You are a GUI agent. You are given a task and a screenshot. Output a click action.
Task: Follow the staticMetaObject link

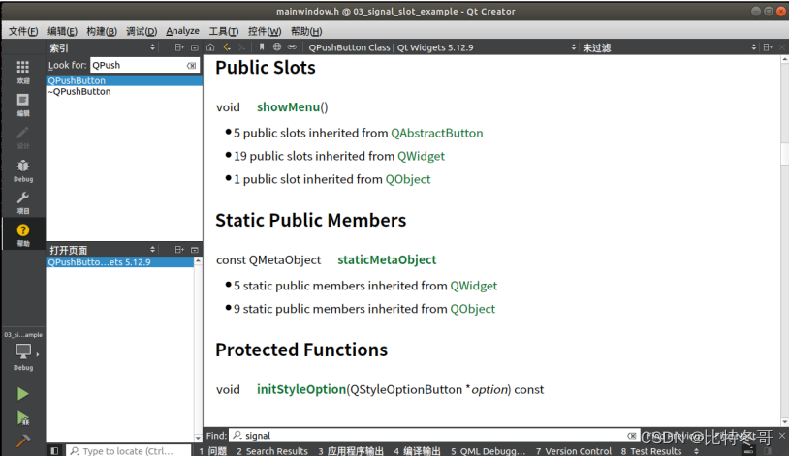click(387, 259)
